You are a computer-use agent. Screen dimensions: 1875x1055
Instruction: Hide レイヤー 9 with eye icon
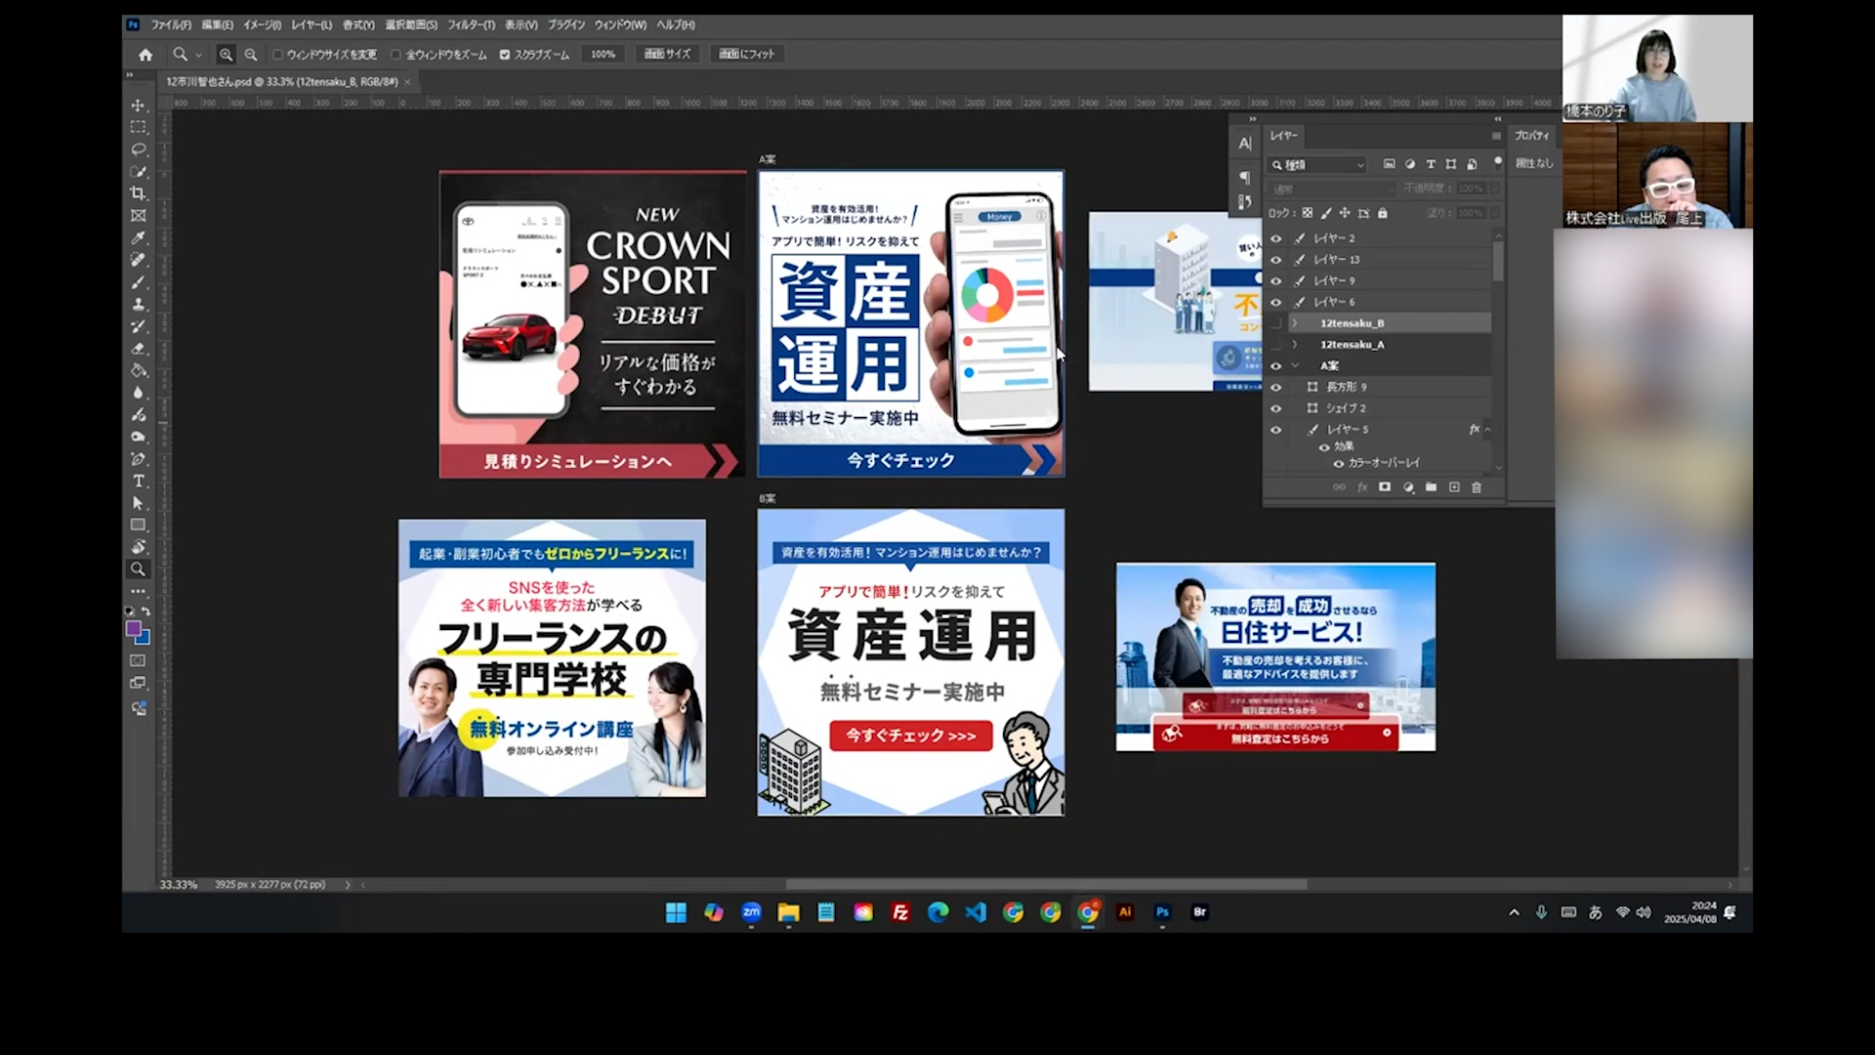1275,281
